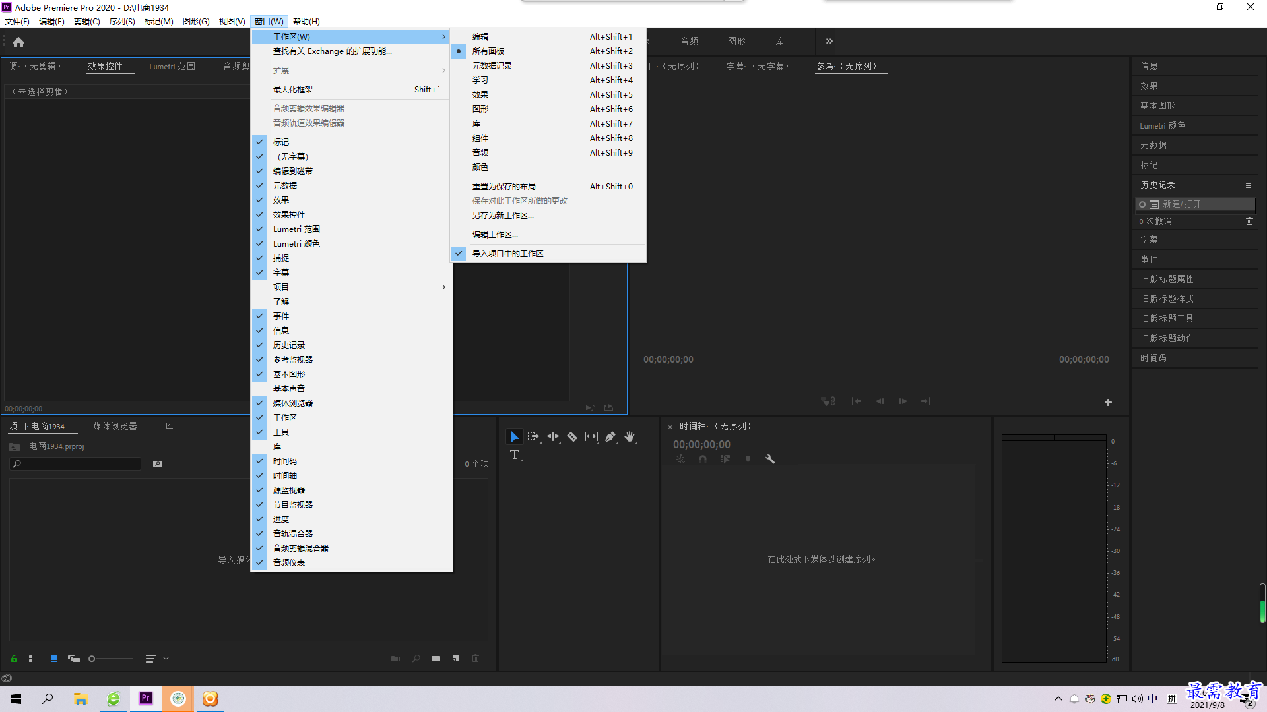Click search bin filter icon beside search box

[158, 463]
